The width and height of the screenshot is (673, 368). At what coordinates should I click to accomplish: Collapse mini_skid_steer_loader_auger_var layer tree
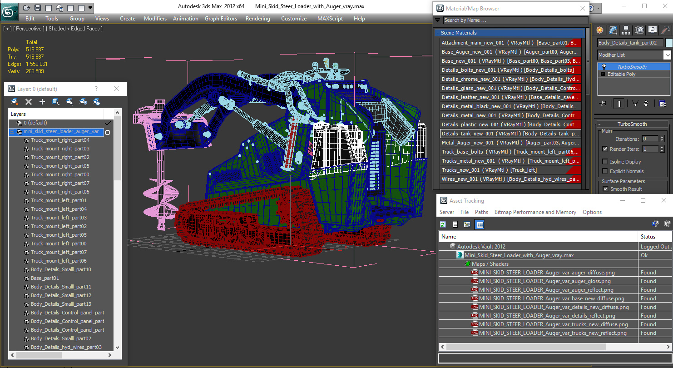pos(12,132)
